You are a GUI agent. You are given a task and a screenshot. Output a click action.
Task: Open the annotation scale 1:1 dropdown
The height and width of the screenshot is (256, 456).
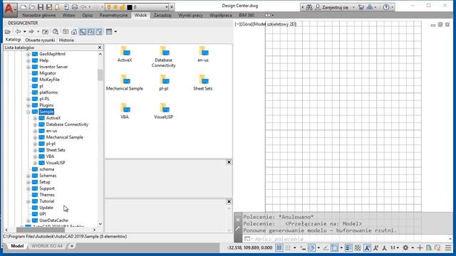pyautogui.click(x=394, y=248)
